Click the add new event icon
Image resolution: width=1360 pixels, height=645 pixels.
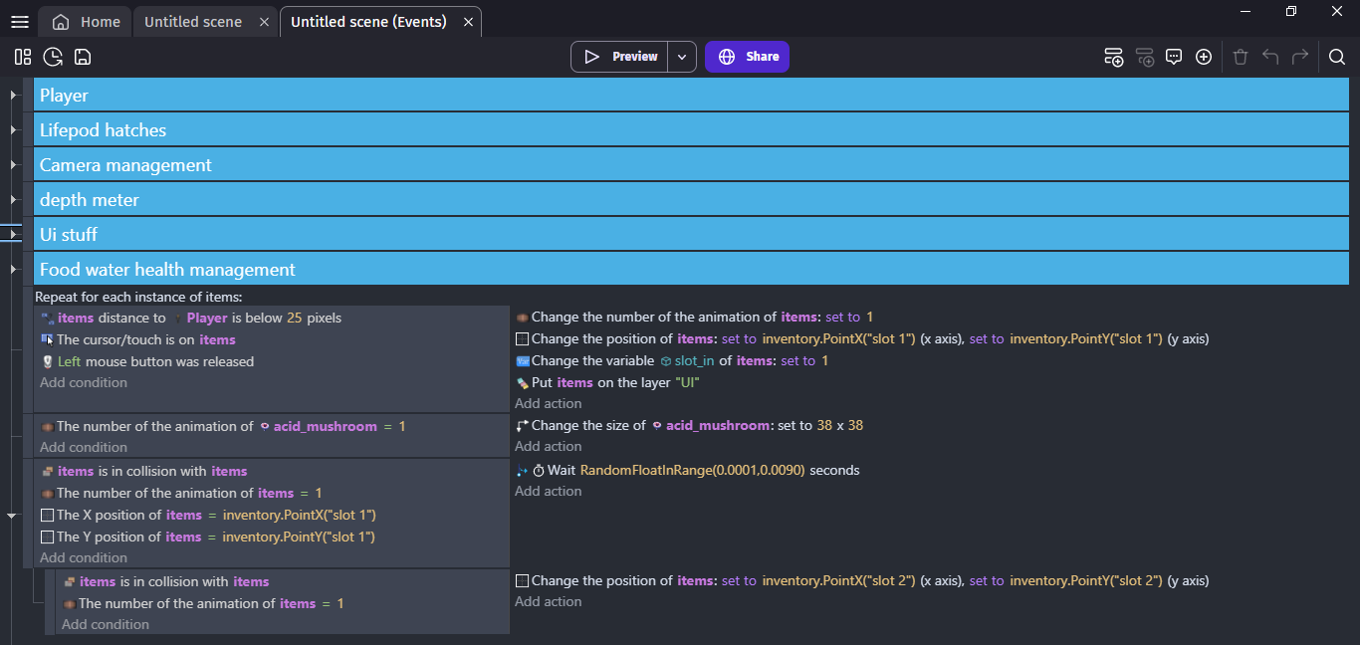(1114, 57)
